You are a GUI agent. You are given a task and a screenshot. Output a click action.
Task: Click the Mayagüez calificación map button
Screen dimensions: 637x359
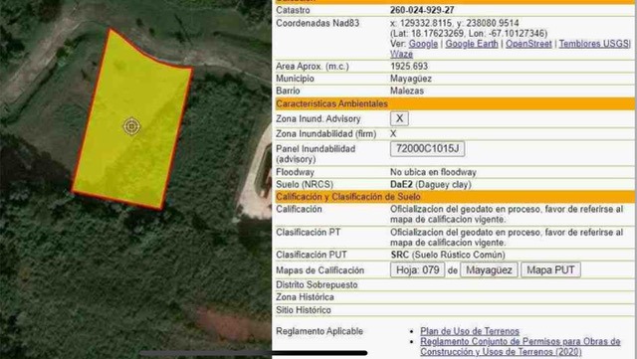[x=489, y=270]
